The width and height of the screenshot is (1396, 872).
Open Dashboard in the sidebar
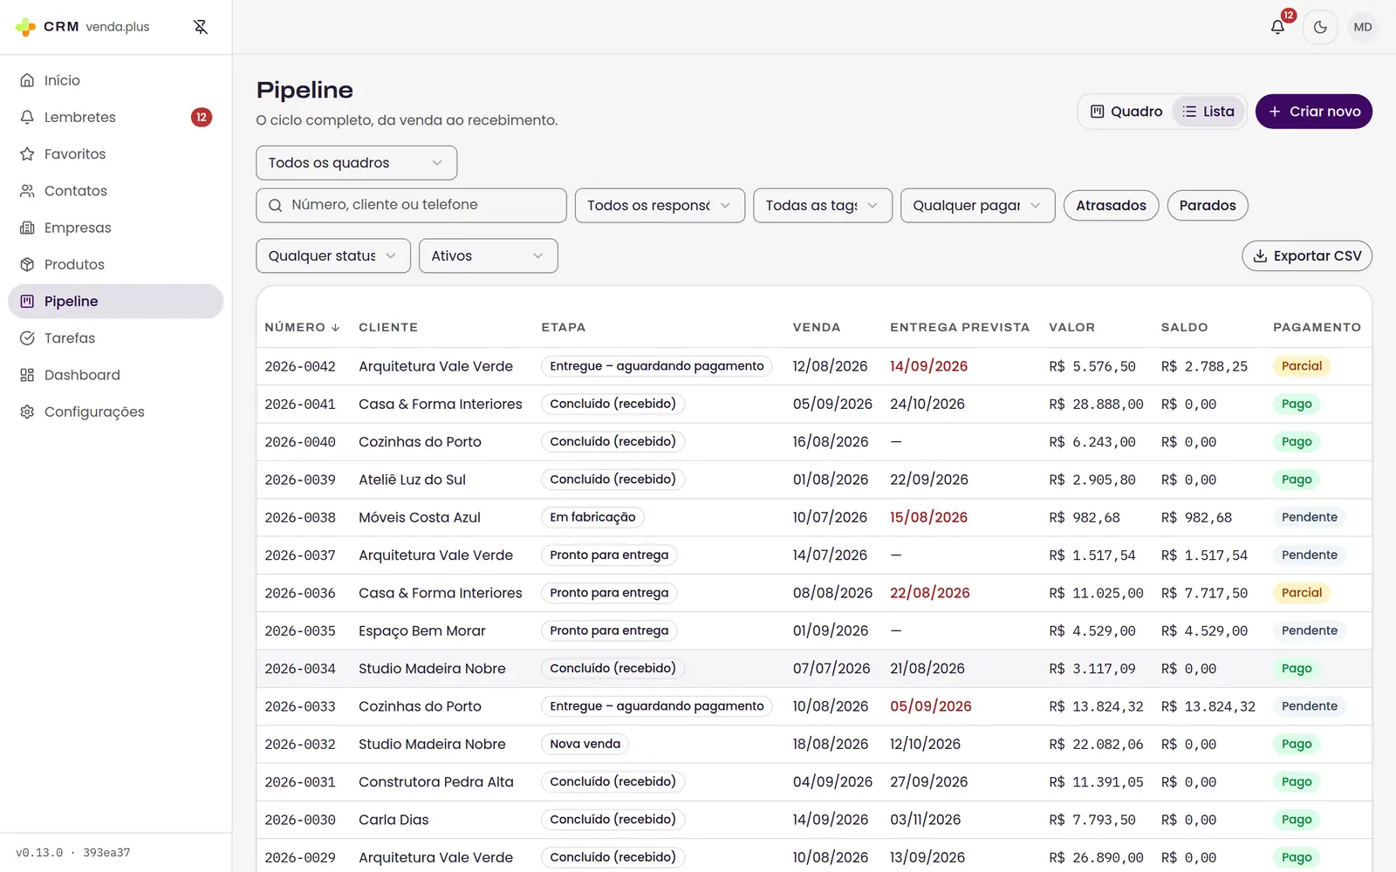(x=116, y=375)
